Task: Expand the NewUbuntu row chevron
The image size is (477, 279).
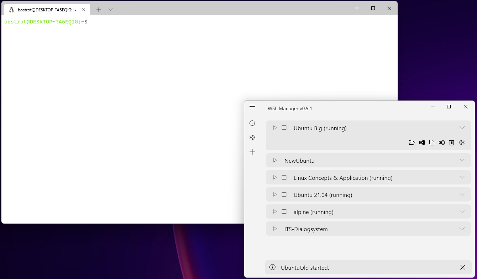Action: pos(462,160)
